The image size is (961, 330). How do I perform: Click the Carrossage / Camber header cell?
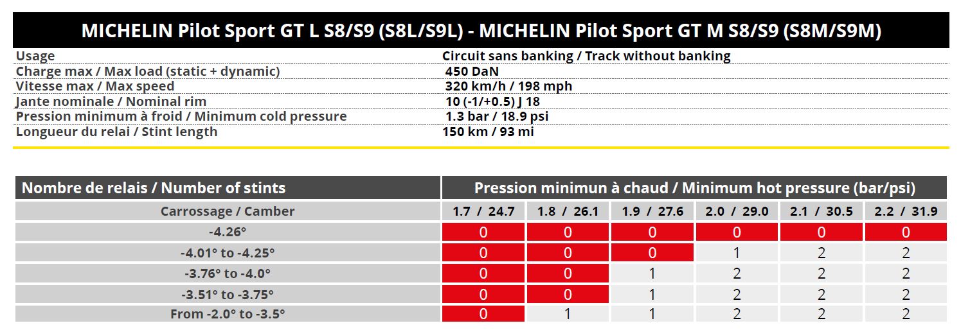227,211
